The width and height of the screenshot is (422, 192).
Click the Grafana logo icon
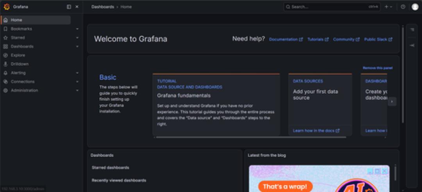[7, 7]
